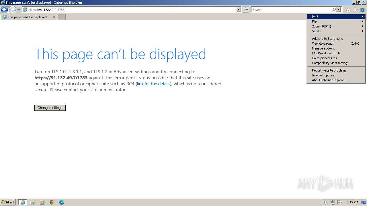Click the Internet Explorer title bar logo
Screen dimensions: 367x206
point(3,3)
